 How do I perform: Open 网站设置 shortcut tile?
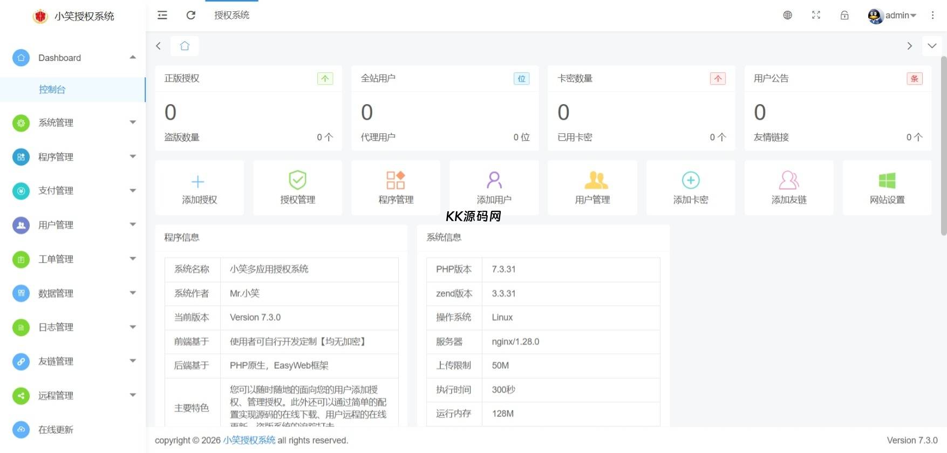[x=887, y=188]
